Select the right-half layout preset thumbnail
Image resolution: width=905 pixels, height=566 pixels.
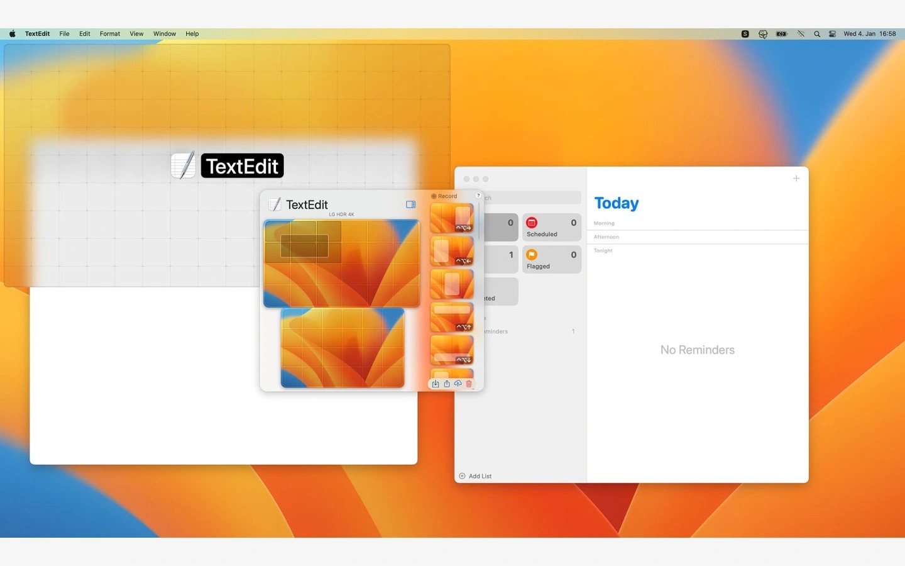point(452,218)
